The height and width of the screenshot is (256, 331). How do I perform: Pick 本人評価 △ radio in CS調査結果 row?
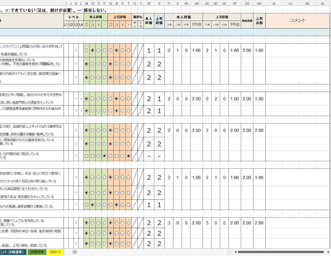tap(93, 111)
